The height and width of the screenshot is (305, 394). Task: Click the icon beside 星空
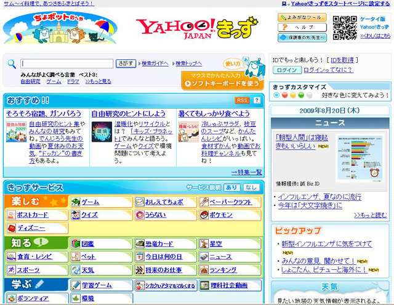click(x=204, y=243)
